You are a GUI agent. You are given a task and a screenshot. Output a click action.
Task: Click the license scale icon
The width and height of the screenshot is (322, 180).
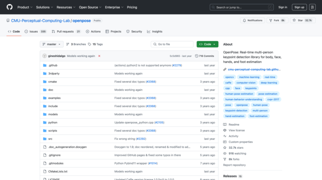click(x=225, y=130)
